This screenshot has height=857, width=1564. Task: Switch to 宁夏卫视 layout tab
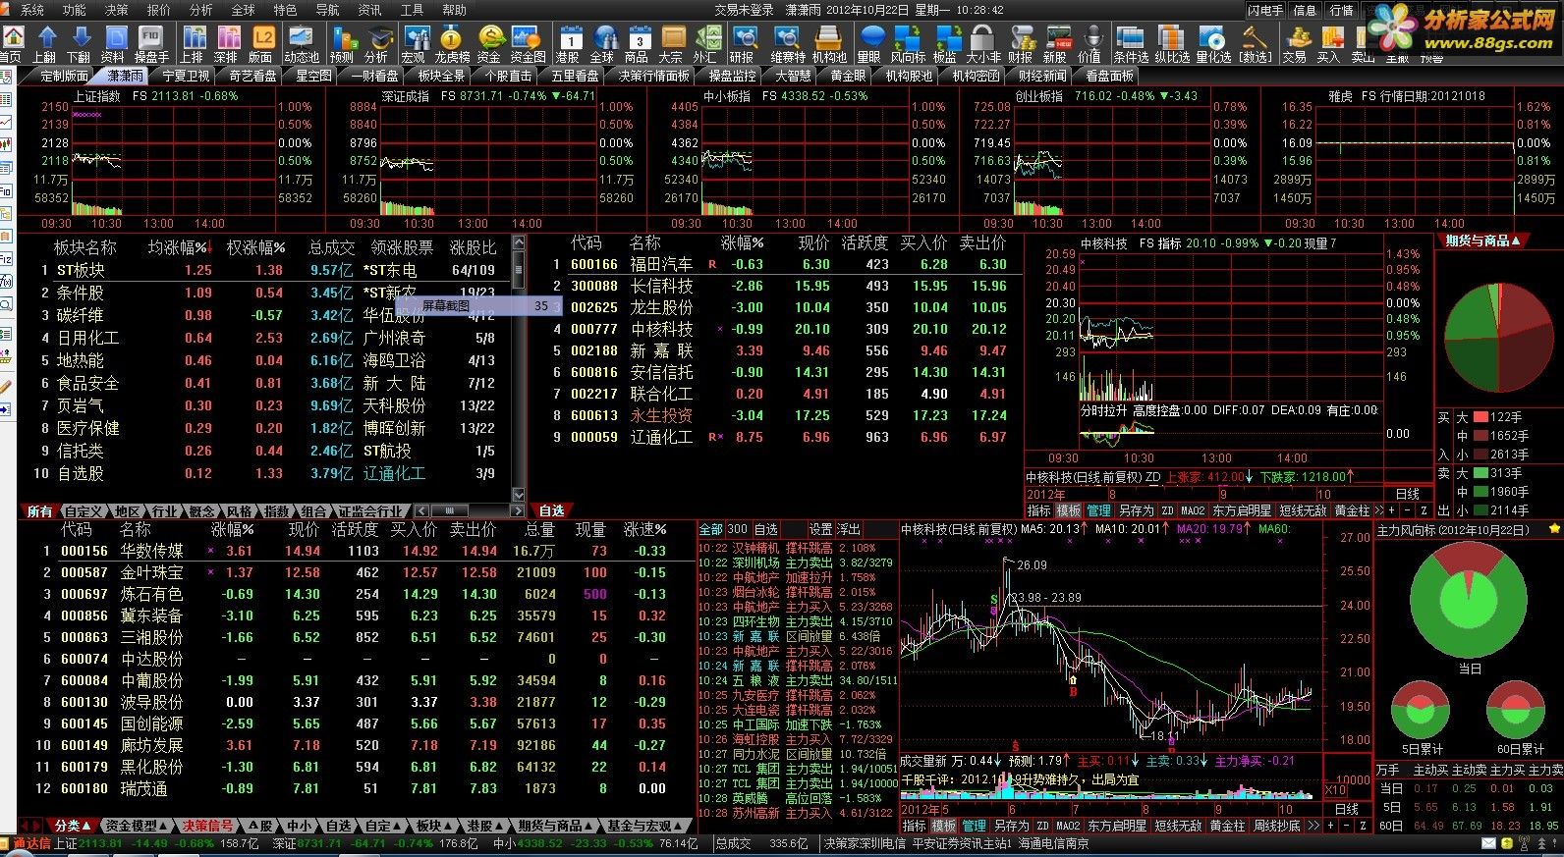[x=186, y=76]
